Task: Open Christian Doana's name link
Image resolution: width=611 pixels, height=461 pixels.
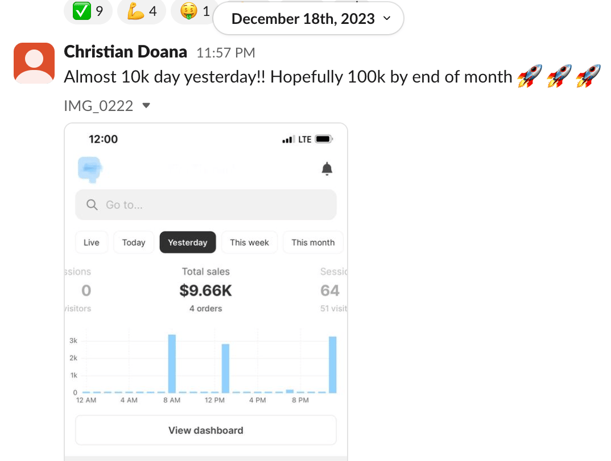Action: (x=125, y=52)
